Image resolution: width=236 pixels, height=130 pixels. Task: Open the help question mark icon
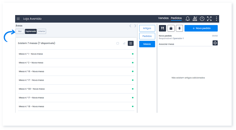click(202, 19)
